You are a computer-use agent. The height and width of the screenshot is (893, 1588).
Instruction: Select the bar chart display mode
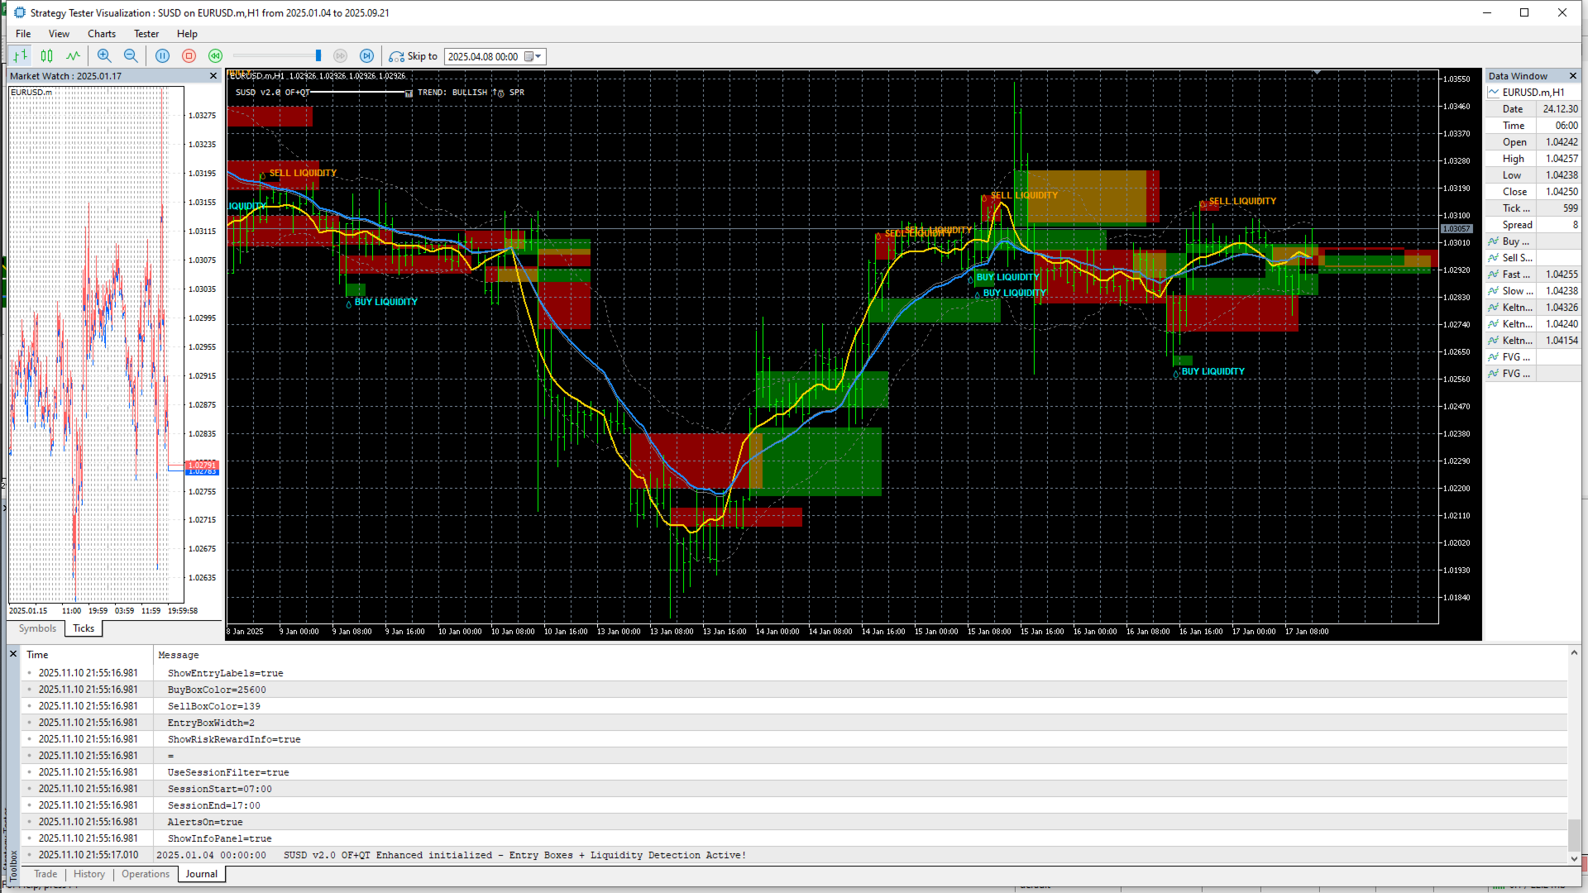click(21, 56)
